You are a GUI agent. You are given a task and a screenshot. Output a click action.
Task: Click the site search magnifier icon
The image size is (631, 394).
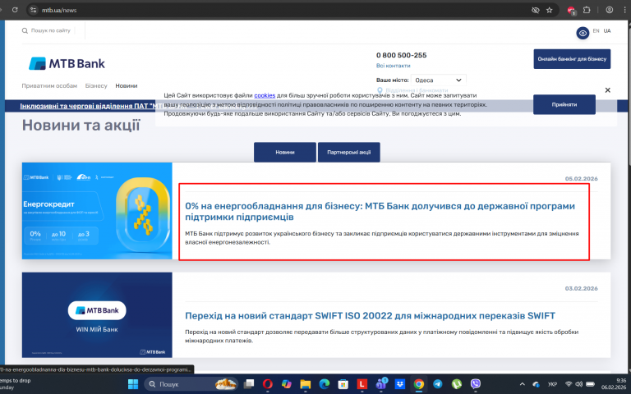pos(25,30)
